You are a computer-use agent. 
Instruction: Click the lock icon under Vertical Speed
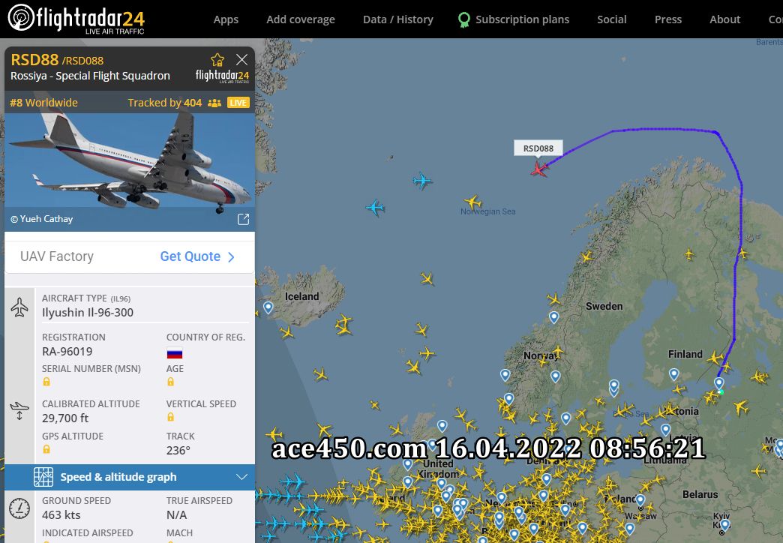point(171,417)
